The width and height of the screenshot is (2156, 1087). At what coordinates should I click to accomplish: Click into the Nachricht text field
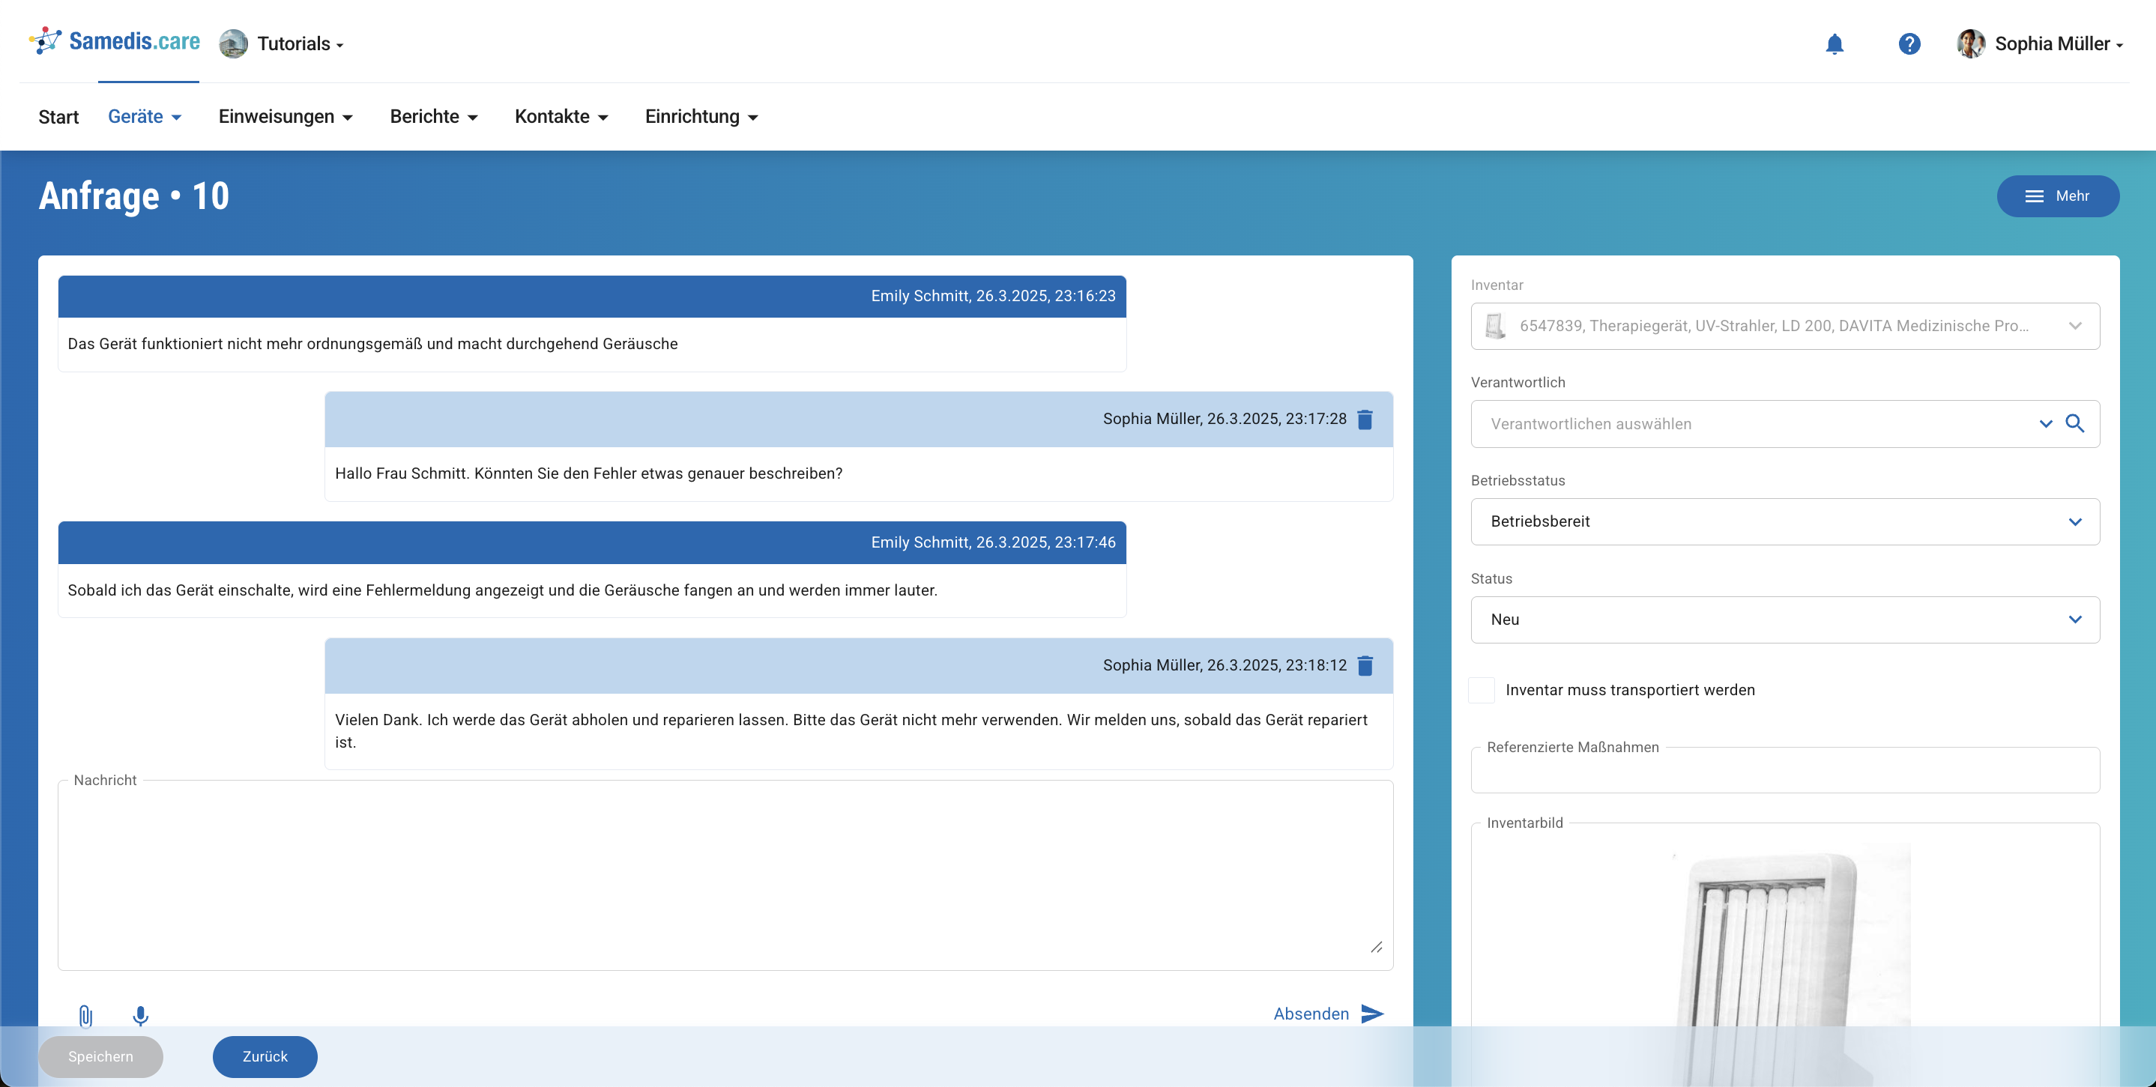[725, 875]
